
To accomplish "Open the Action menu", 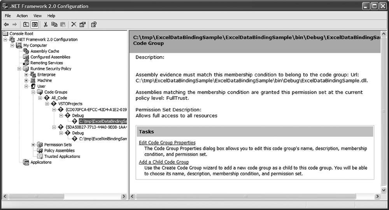I will (x=22, y=16).
